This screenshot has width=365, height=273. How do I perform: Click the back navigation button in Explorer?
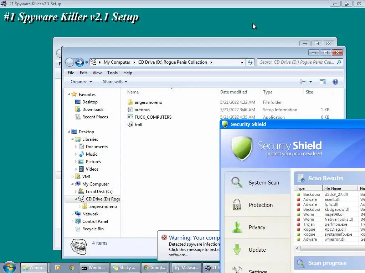(x=70, y=62)
